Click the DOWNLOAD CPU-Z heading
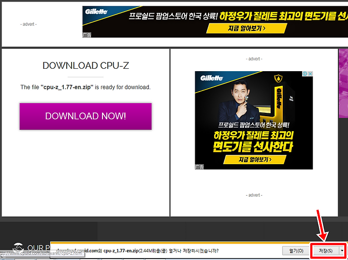 click(86, 66)
